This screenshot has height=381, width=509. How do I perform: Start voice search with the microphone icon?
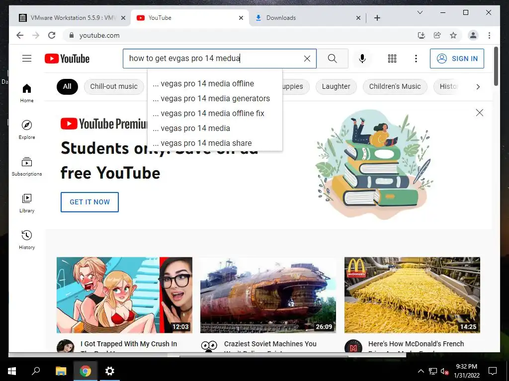point(362,59)
